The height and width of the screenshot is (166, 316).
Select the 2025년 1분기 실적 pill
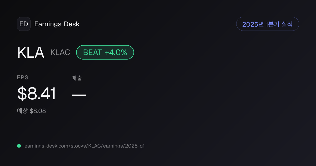click(x=268, y=24)
